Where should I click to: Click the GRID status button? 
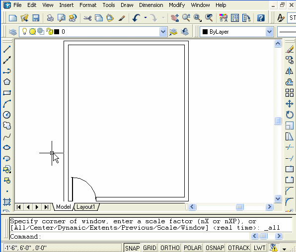coord(149,248)
